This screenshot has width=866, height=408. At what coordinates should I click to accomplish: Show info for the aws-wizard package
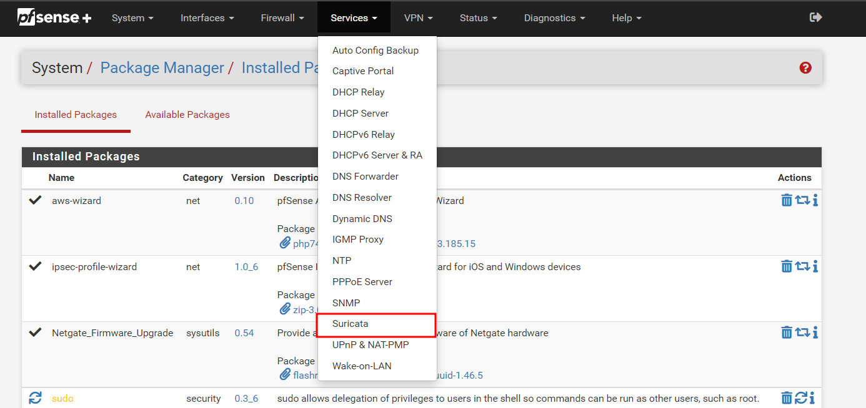(x=815, y=200)
